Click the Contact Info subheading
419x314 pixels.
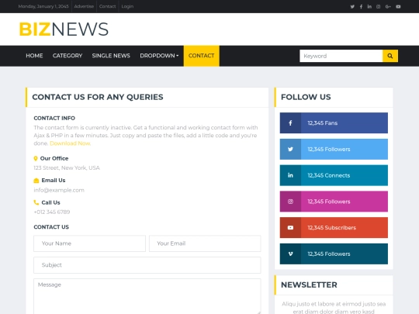coord(54,118)
